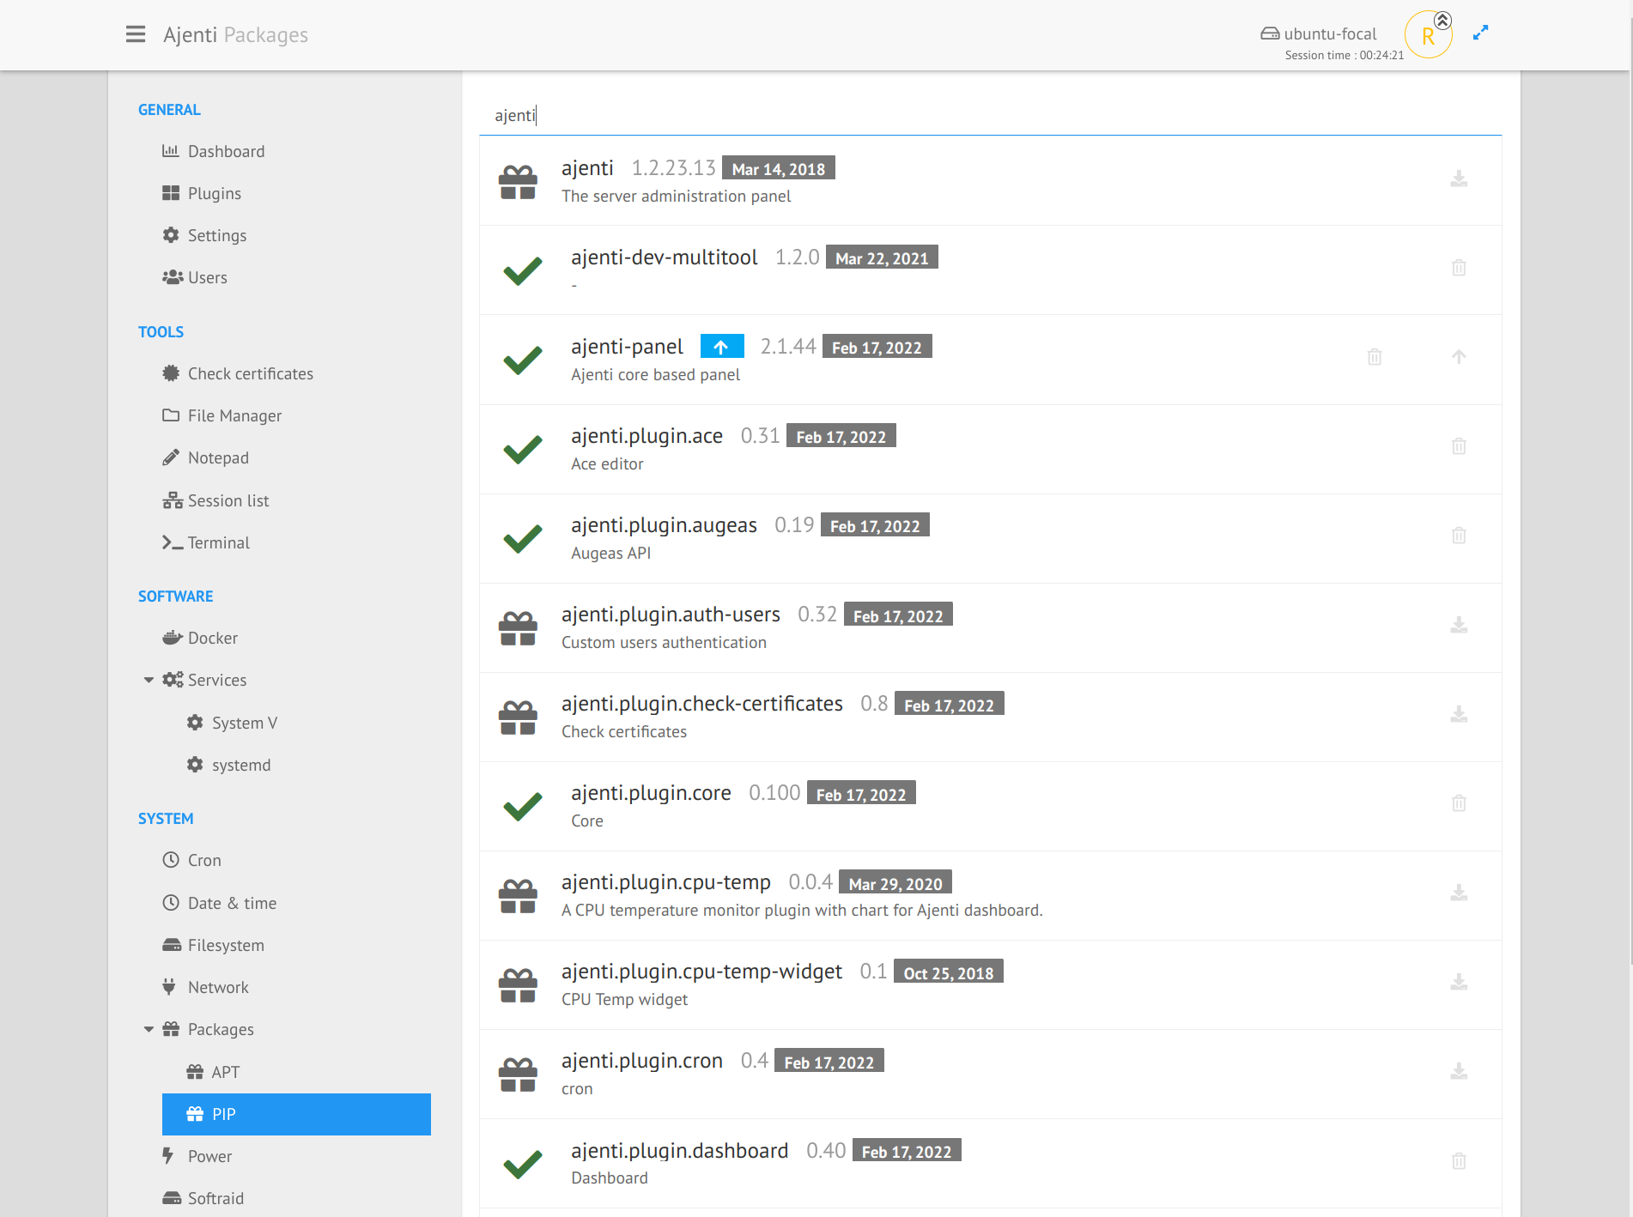Delete ajenti.plugin.ace via trash icon
1633x1217 pixels.
pos(1459,446)
